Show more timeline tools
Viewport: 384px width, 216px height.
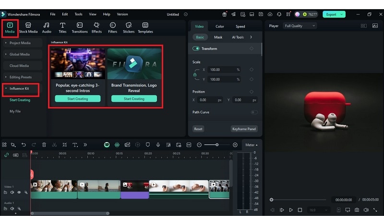pyautogui.click(x=85, y=145)
